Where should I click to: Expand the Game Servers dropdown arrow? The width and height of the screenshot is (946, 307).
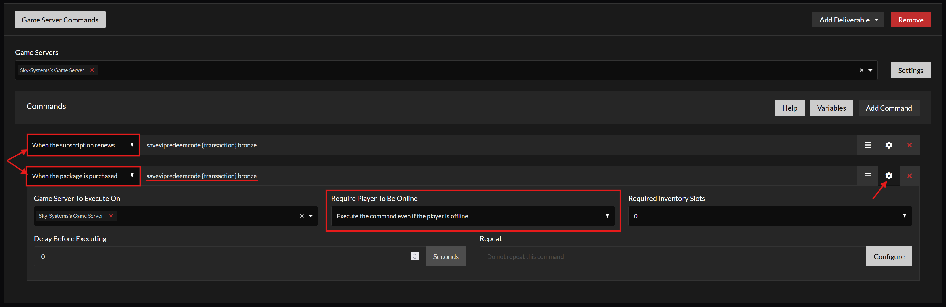tap(870, 70)
